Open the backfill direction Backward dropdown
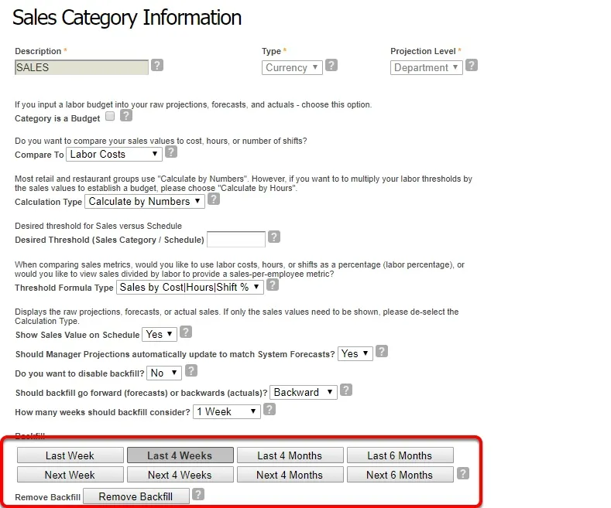 tap(303, 392)
